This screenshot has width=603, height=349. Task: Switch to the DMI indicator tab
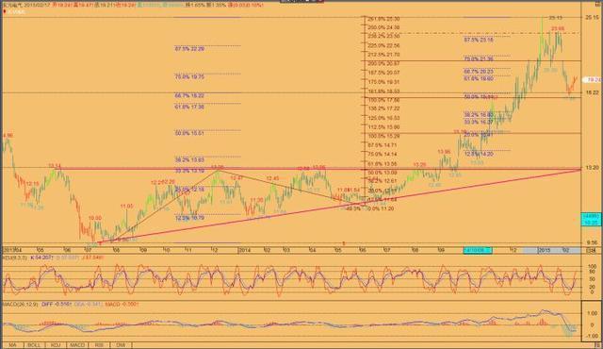click(121, 345)
